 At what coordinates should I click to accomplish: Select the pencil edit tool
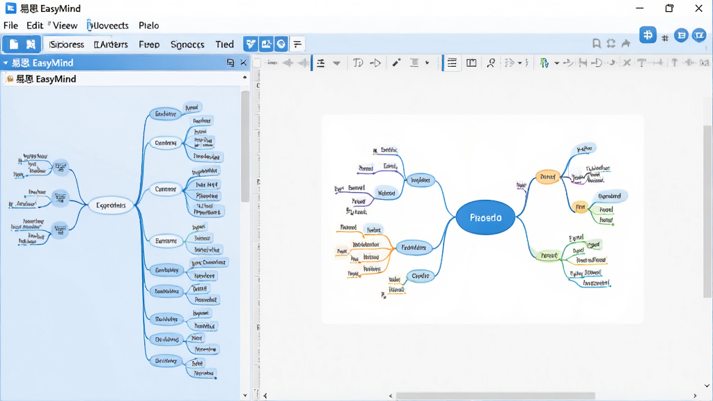pos(396,63)
